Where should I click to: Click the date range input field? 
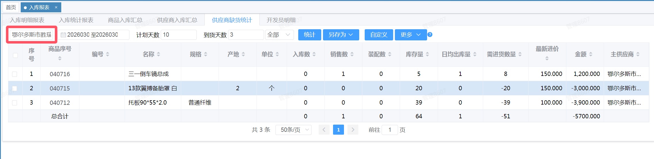(x=94, y=35)
